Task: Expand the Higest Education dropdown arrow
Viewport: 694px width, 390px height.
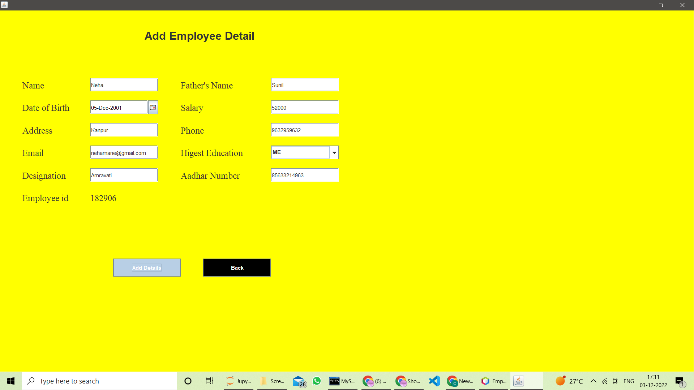Action: point(334,152)
